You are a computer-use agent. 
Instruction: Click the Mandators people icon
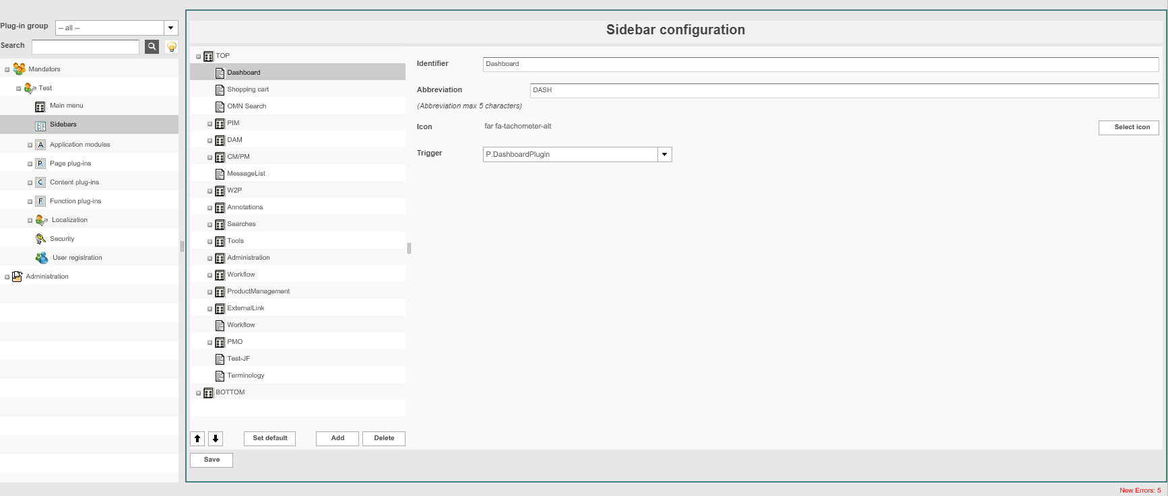pos(20,69)
